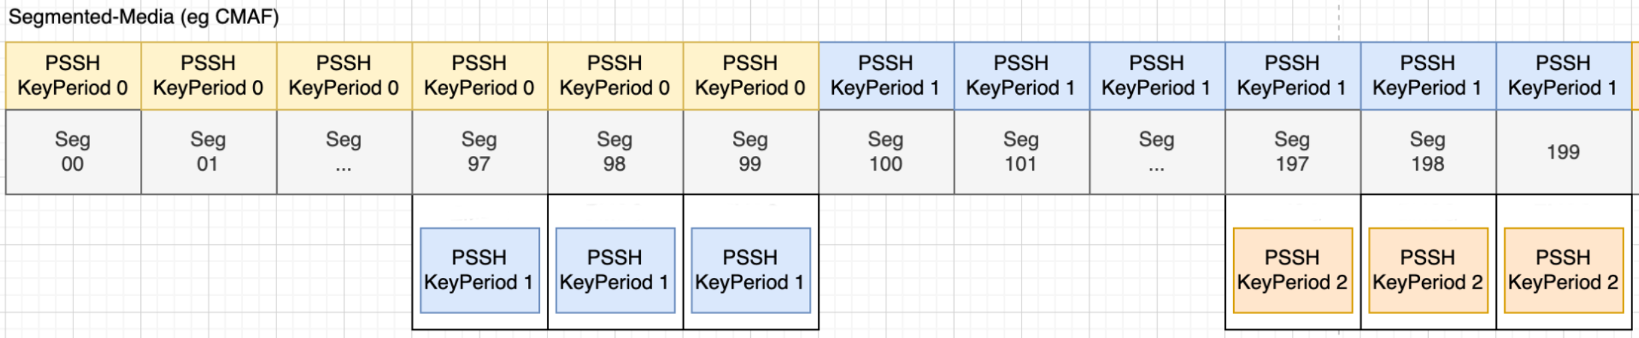Viewport: 1639px width, 338px height.
Task: Select the Segmented-Media (eg CMAF) title text
Action: [x=144, y=17]
